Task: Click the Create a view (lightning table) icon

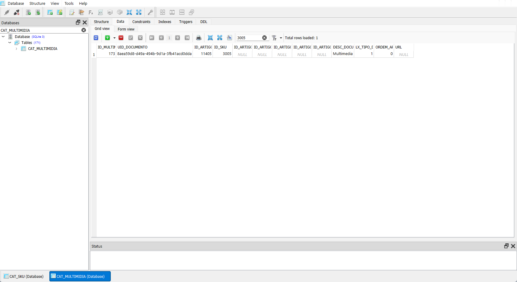Action: (60, 12)
